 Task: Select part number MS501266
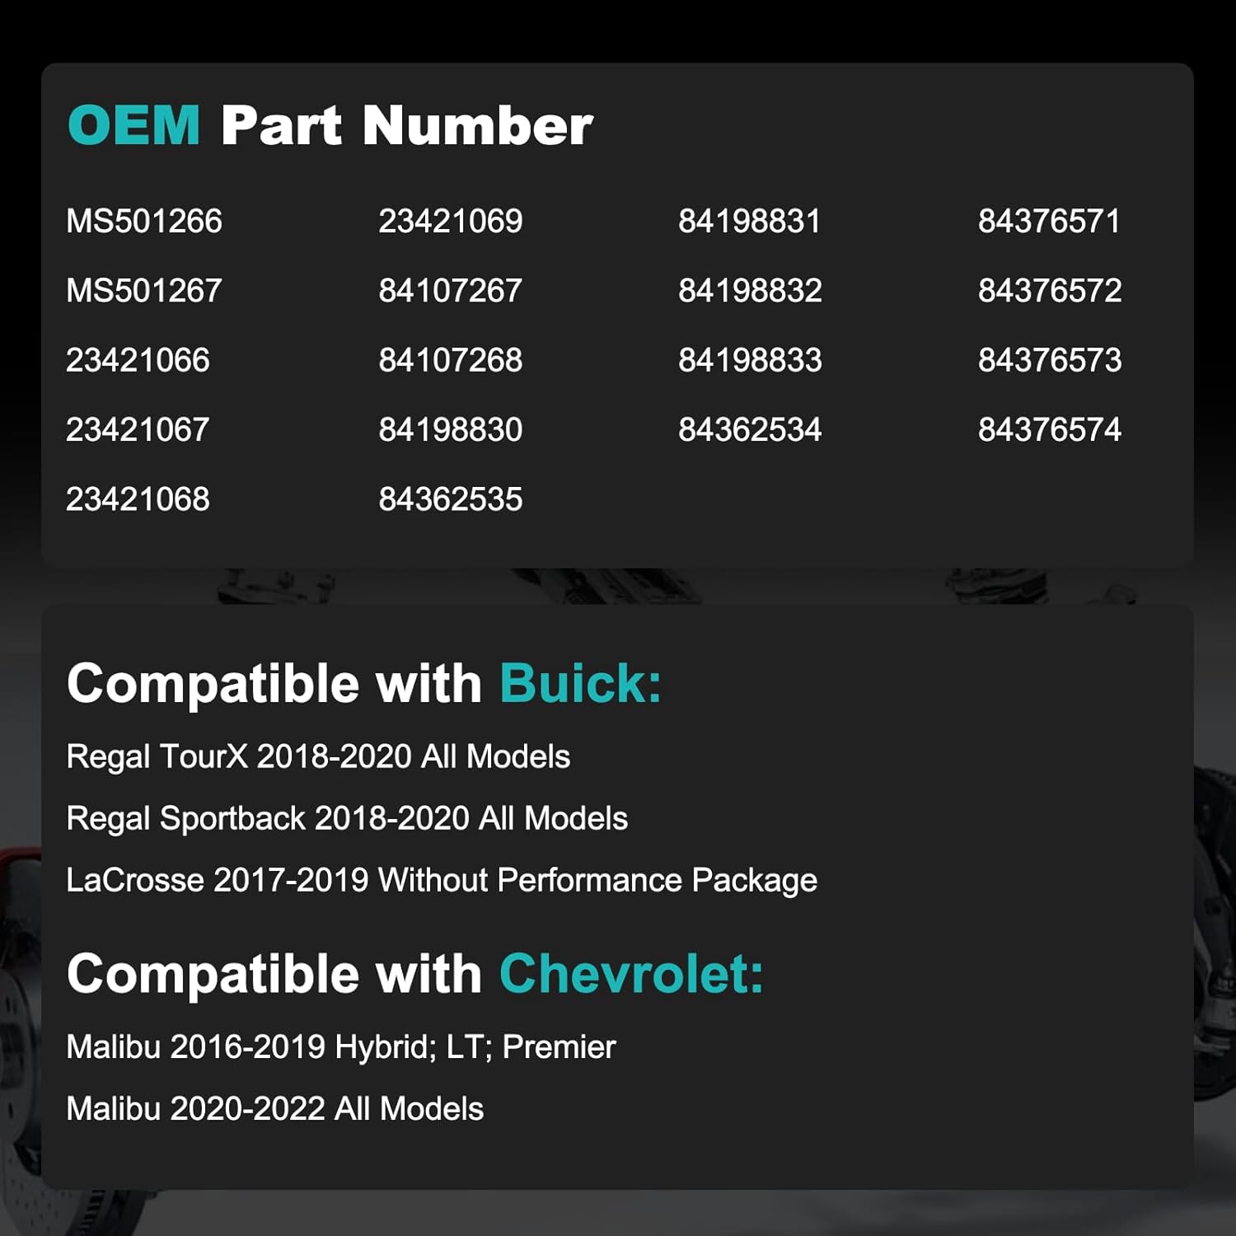144,221
